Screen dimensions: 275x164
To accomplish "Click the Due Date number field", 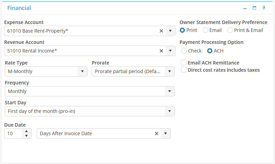I will click(x=13, y=133).
